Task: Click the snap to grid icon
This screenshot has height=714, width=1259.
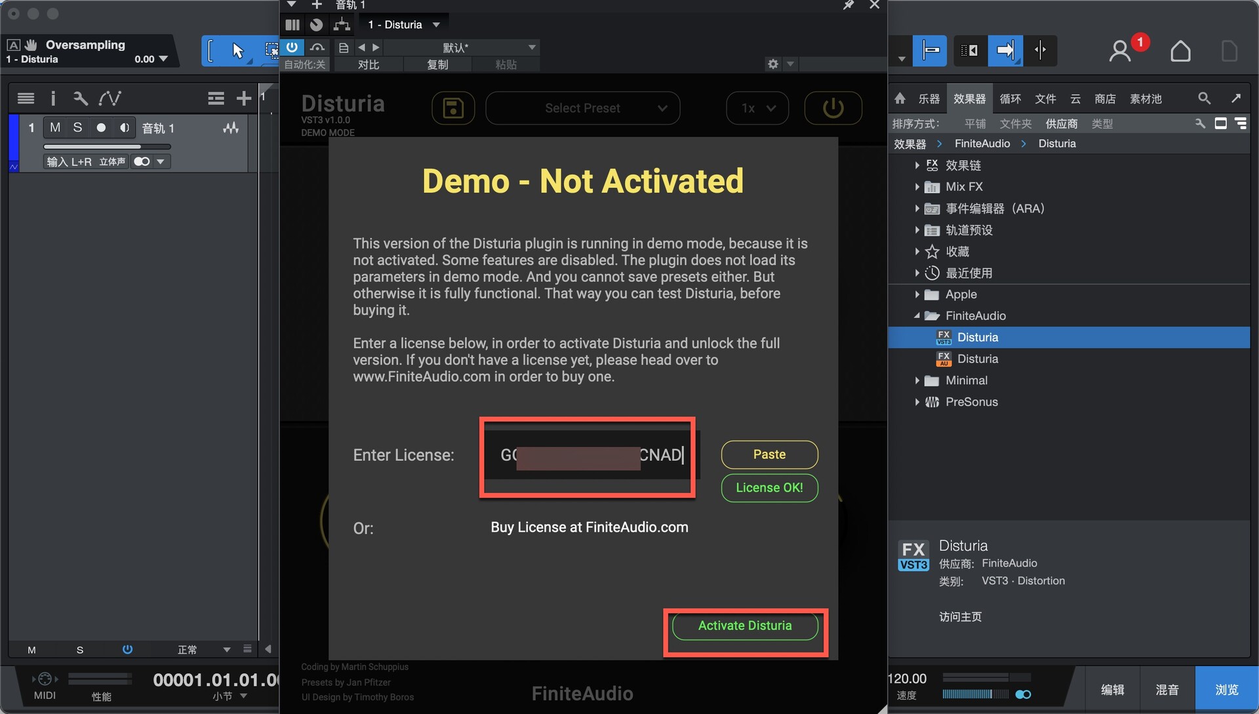Action: click(x=930, y=50)
